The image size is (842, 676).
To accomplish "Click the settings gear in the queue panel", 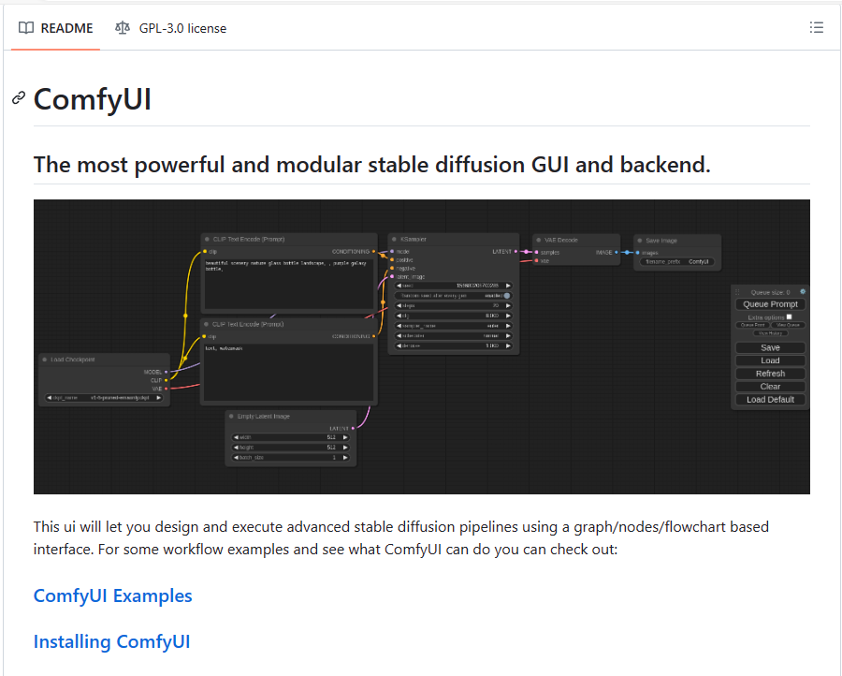I will 803,292.
